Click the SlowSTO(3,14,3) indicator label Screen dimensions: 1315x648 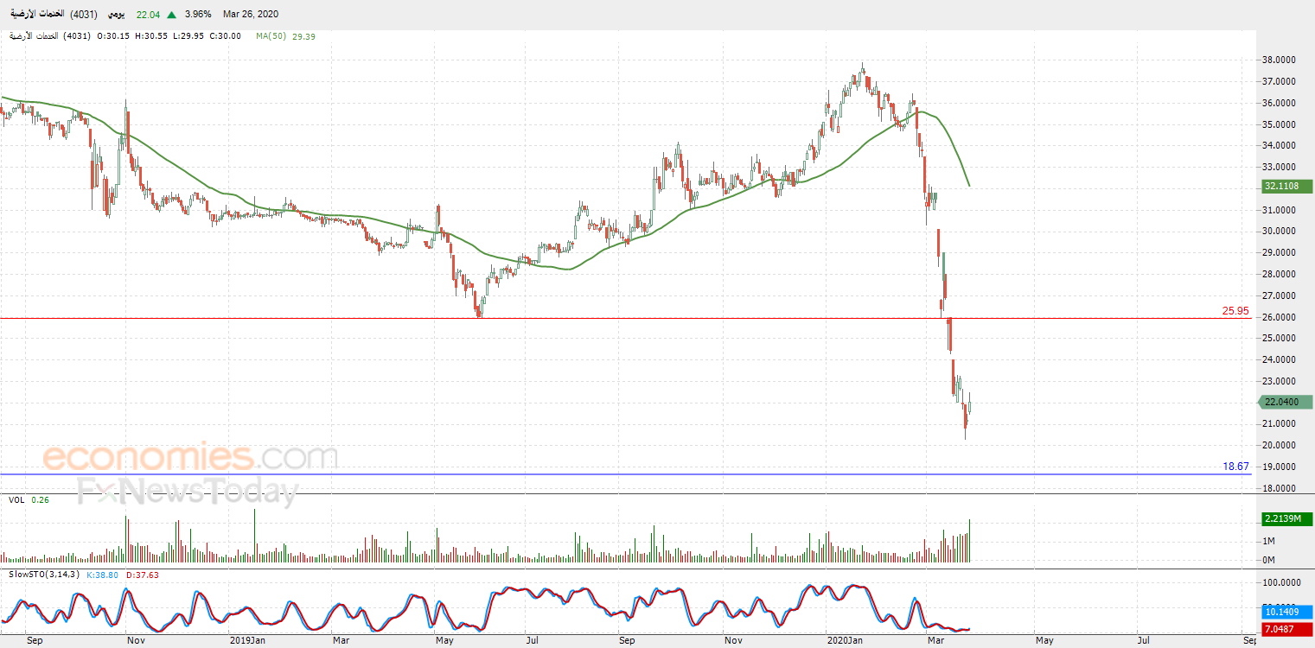point(43,575)
